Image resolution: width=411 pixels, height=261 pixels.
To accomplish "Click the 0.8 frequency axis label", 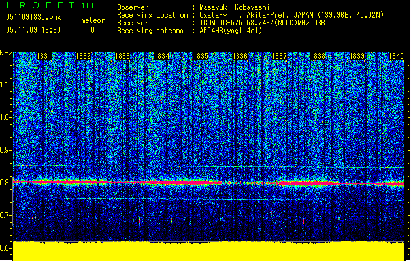I will (x=6, y=183).
